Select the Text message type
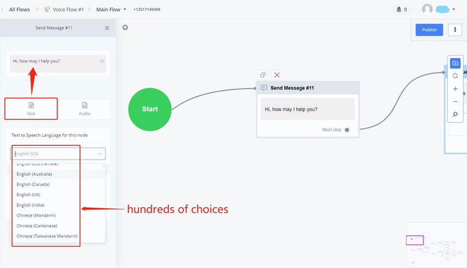This screenshot has width=467, height=268. [x=31, y=109]
